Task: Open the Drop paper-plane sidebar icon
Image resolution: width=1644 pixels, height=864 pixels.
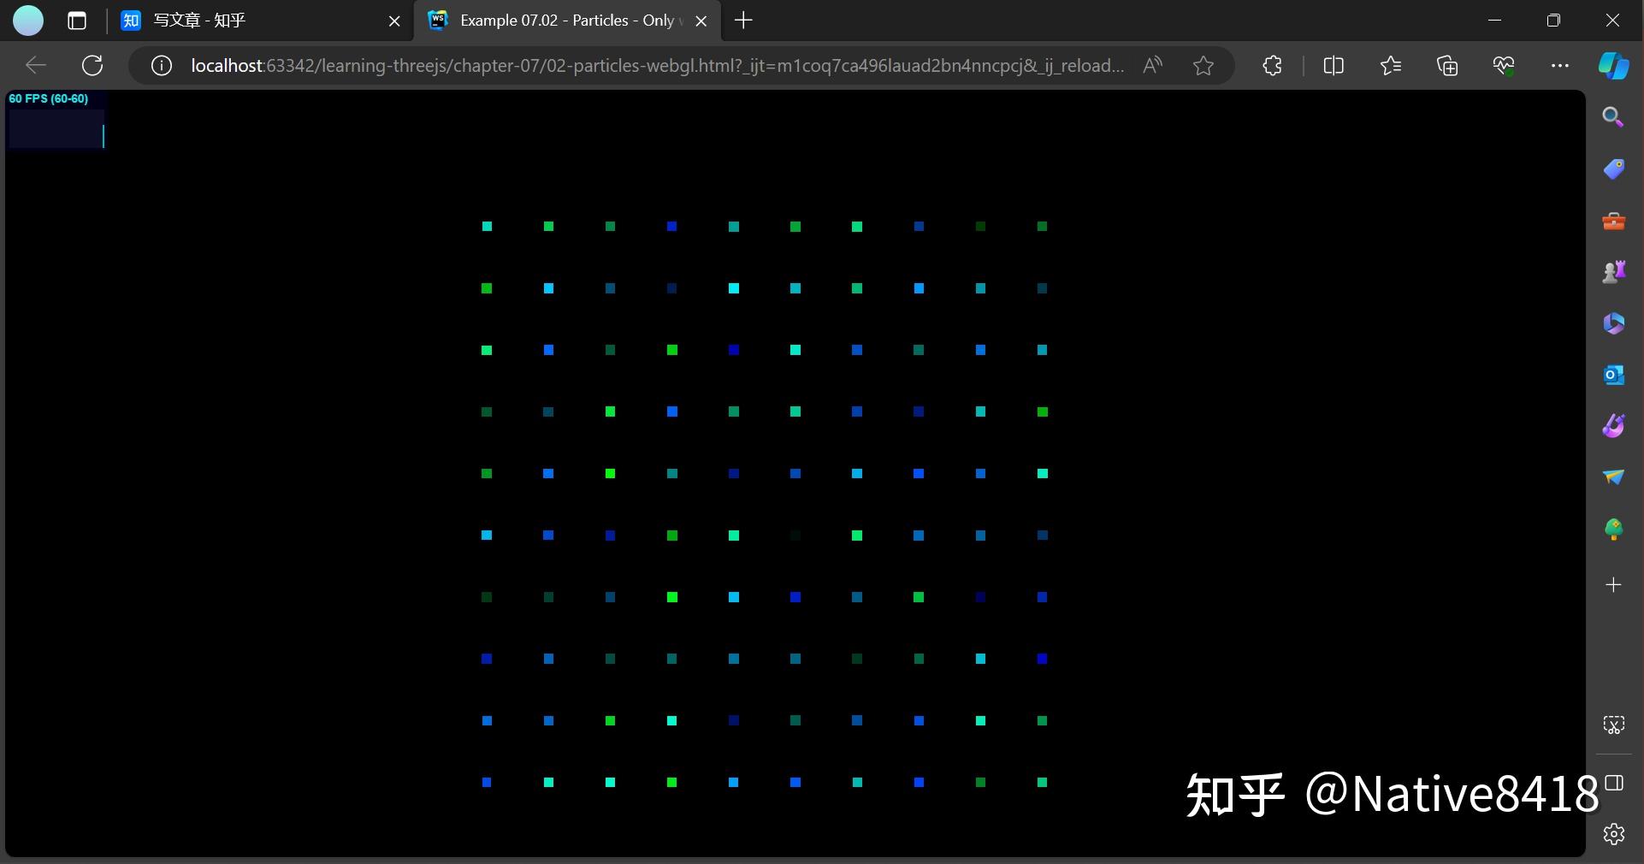Action: (1614, 477)
